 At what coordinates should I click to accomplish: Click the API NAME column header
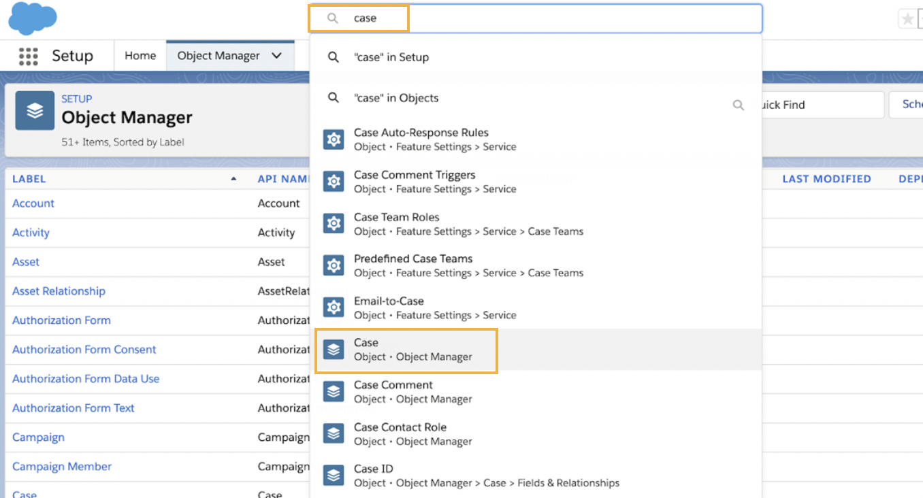coord(283,179)
